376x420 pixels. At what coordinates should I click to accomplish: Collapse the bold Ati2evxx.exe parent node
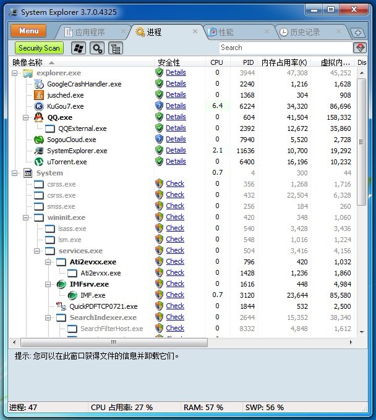point(48,262)
